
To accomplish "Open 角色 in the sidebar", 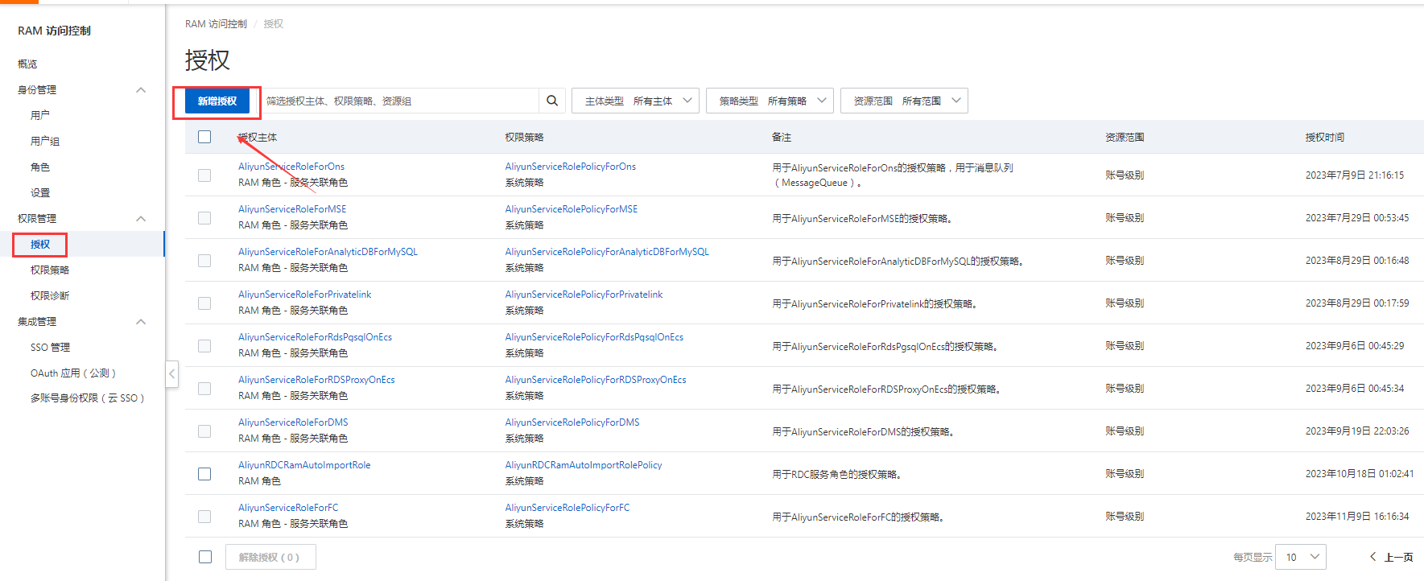I will 40,167.
